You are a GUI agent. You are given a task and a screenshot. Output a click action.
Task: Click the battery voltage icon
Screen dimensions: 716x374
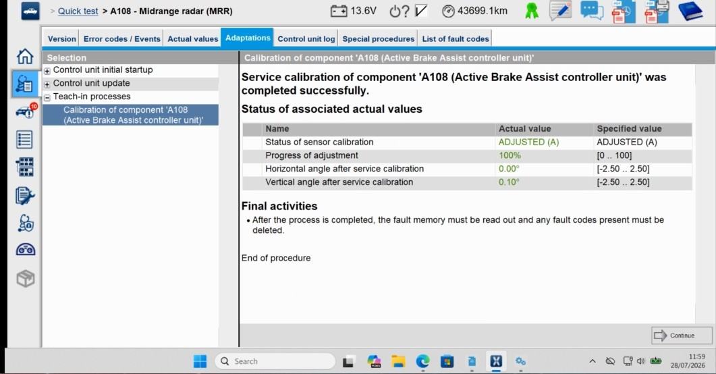pos(338,11)
